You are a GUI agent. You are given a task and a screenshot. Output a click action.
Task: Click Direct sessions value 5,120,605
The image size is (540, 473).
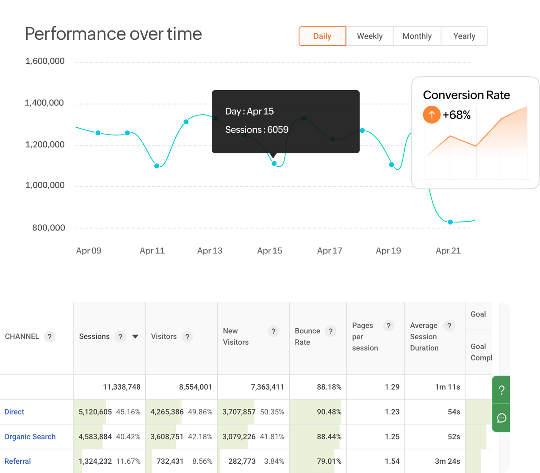click(95, 412)
